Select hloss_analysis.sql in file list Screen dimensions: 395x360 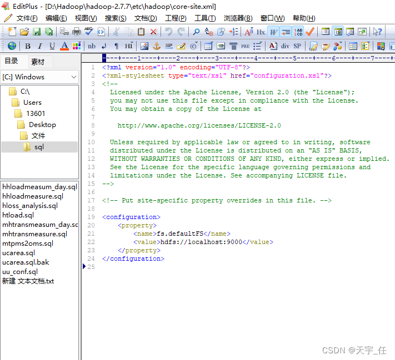[30, 206]
